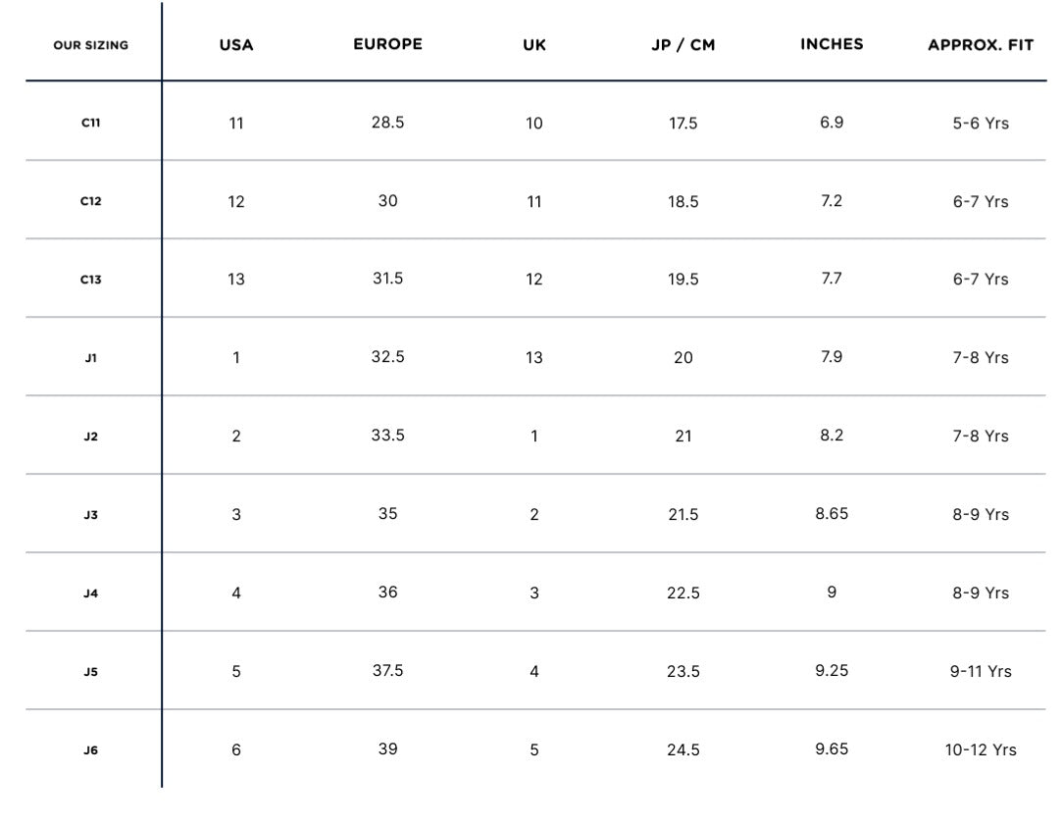Image resolution: width=1063 pixels, height=826 pixels.
Task: Select the EUROPE column header
Action: 387,44
